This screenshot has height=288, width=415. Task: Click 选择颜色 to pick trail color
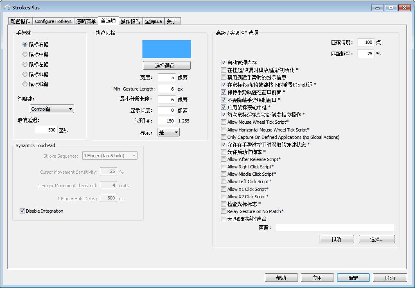coord(167,65)
